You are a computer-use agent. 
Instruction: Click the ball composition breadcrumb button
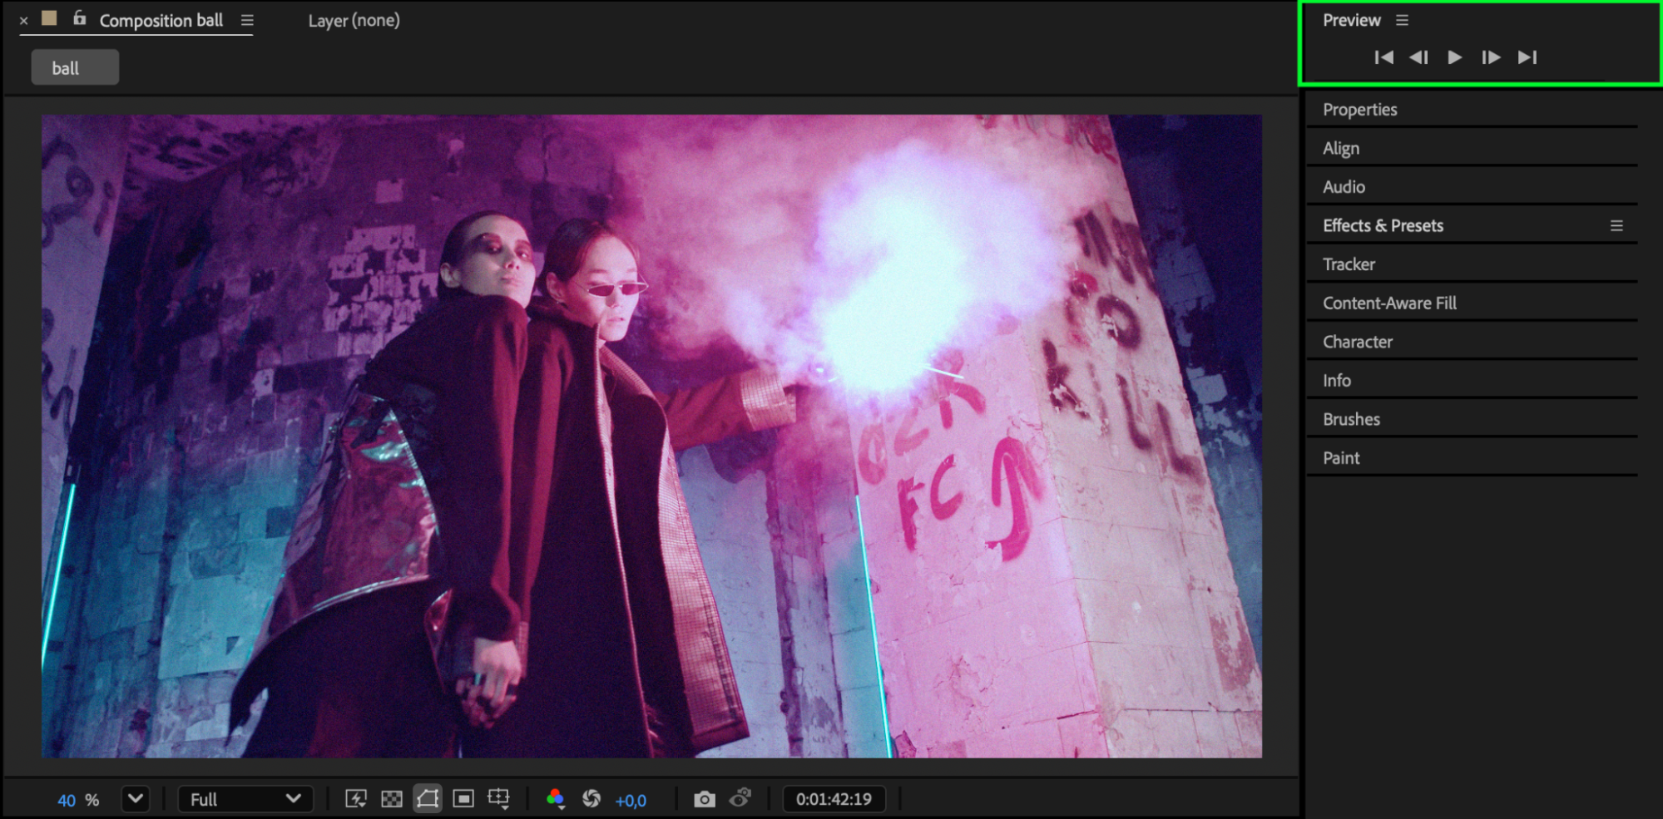(x=75, y=68)
